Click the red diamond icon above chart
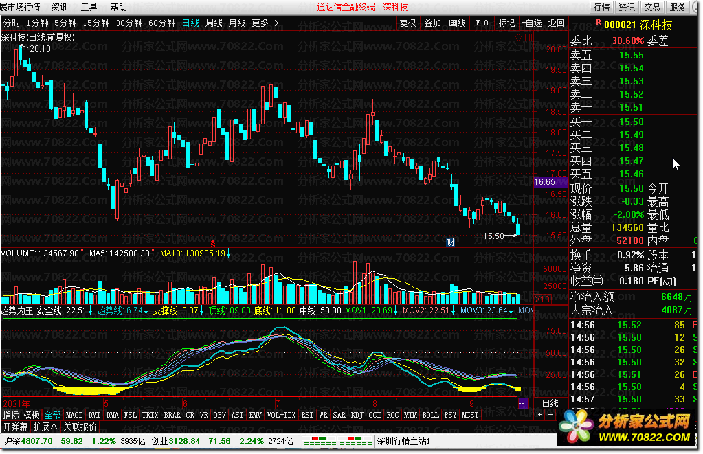703x454 pixels. [x=518, y=37]
